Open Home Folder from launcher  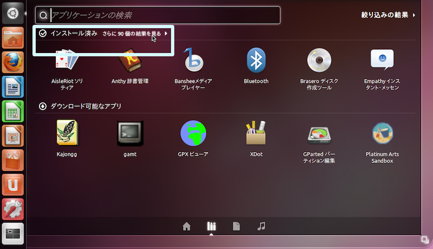12,38
